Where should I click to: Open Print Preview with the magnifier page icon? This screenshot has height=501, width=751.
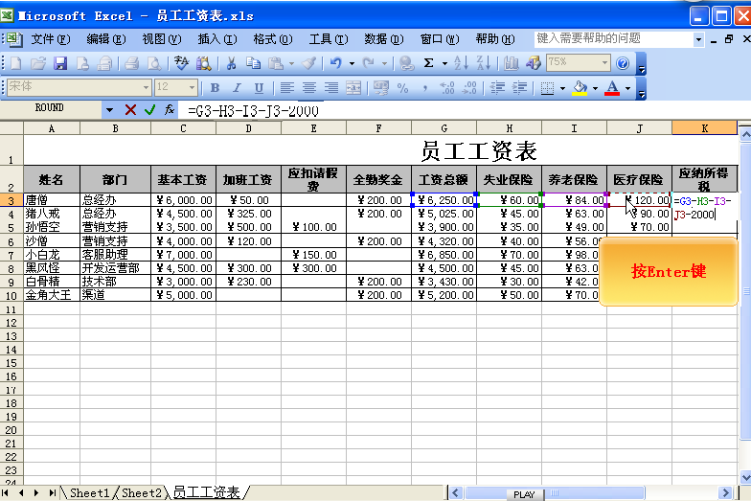pyautogui.click(x=153, y=63)
